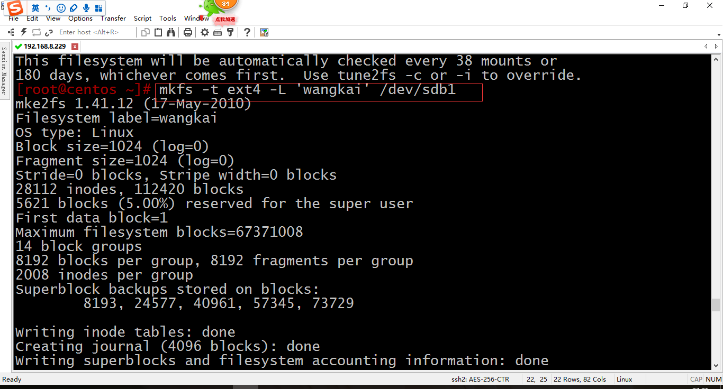This screenshot has height=389, width=723.
Task: Toggle the Sogou punctuation mode icon
Action: tap(48, 8)
